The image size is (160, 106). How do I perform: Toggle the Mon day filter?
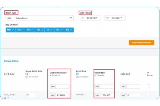(10, 30)
